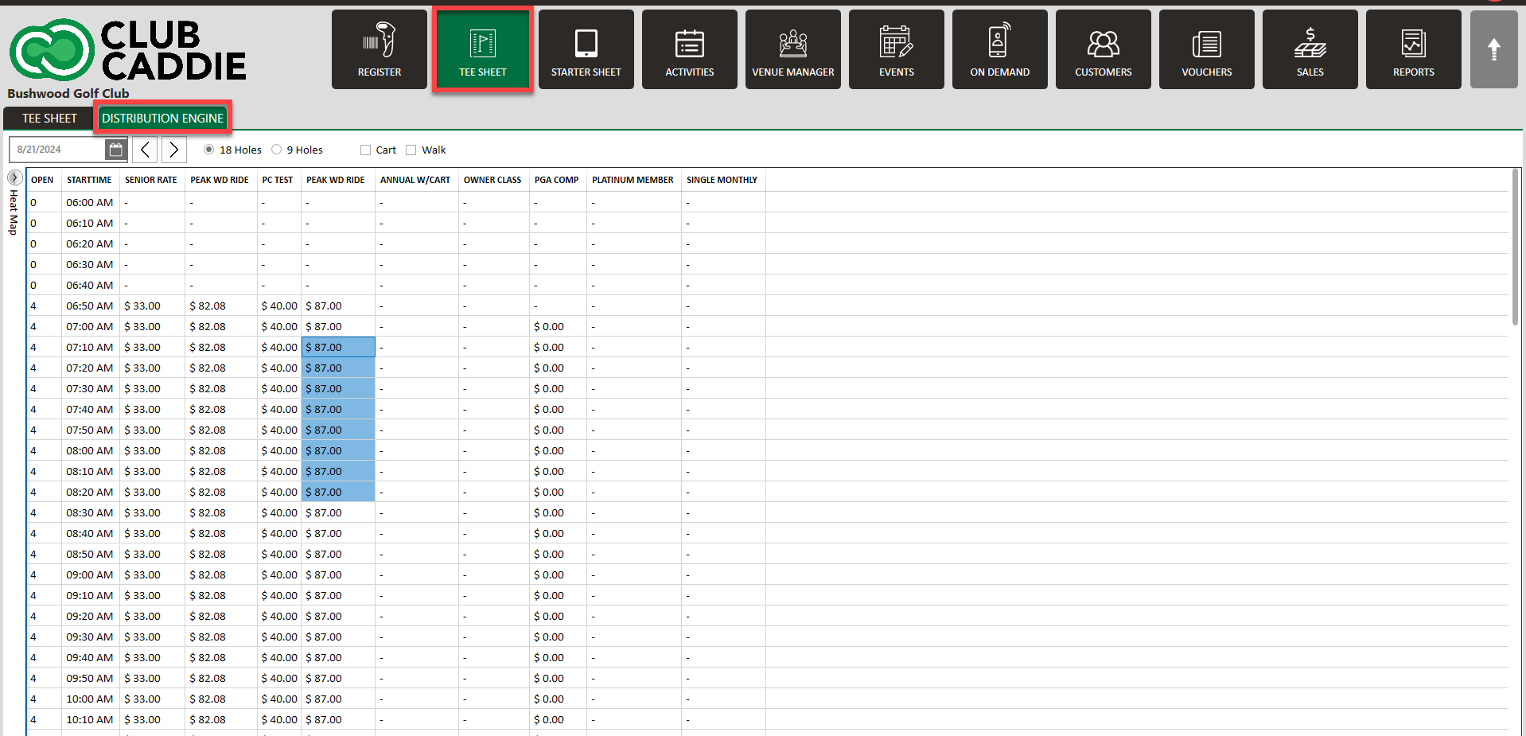Expand the Heat Map side panel
Viewport: 1526px width, 736px height.
click(14, 177)
